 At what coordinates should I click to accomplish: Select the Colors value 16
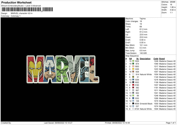pyautogui.click(x=171, y=5)
